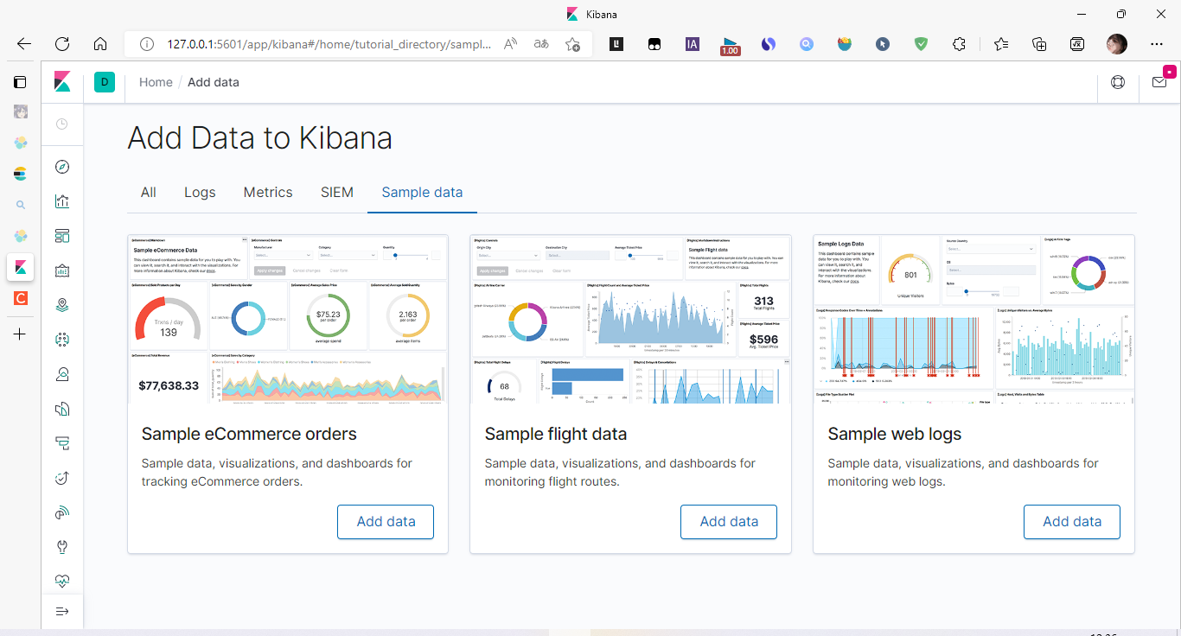Open the translate icon in address bar
This screenshot has height=636, width=1181.
click(541, 44)
